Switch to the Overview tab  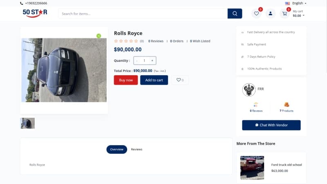tap(116, 149)
